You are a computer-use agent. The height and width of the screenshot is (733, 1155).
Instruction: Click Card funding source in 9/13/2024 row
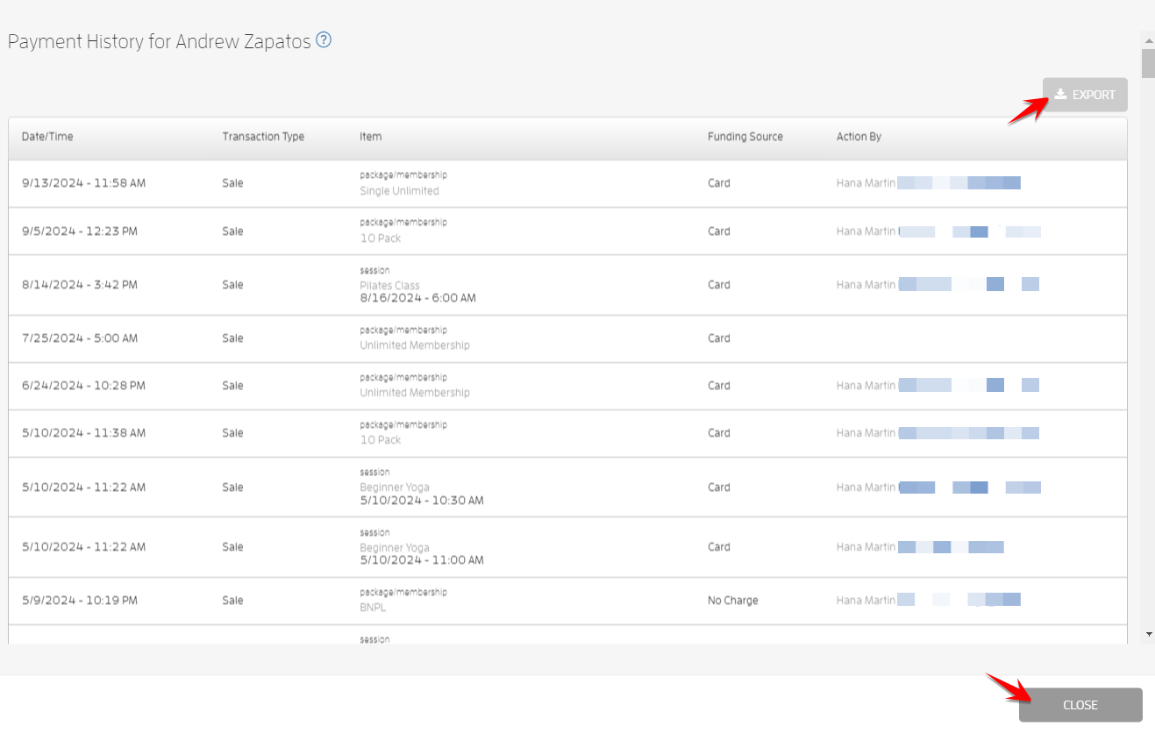pyautogui.click(x=719, y=183)
